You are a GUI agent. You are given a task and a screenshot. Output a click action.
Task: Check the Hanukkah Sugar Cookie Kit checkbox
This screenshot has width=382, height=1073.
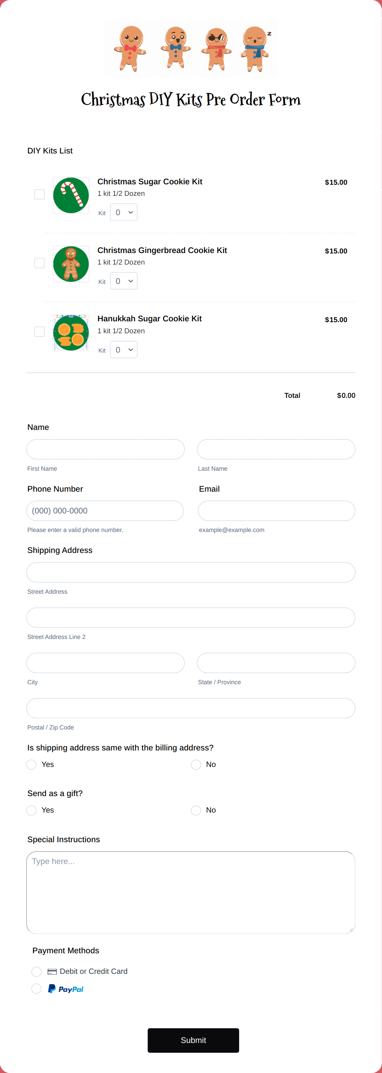coord(39,332)
